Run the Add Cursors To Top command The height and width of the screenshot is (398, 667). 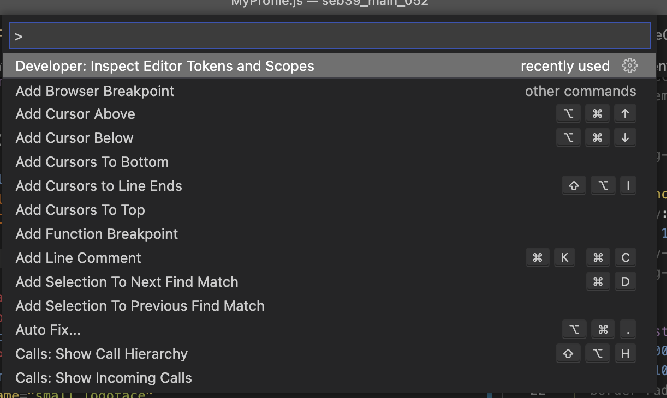pos(80,209)
